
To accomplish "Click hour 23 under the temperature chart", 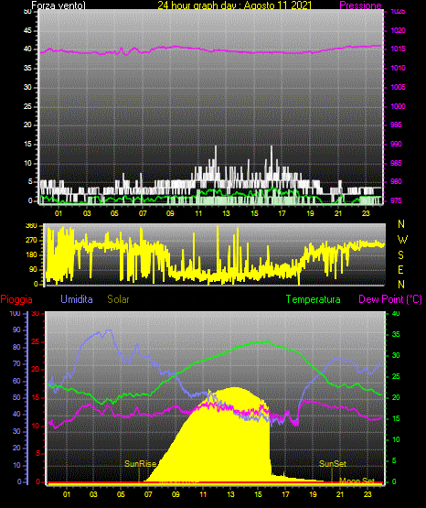I will (x=367, y=494).
